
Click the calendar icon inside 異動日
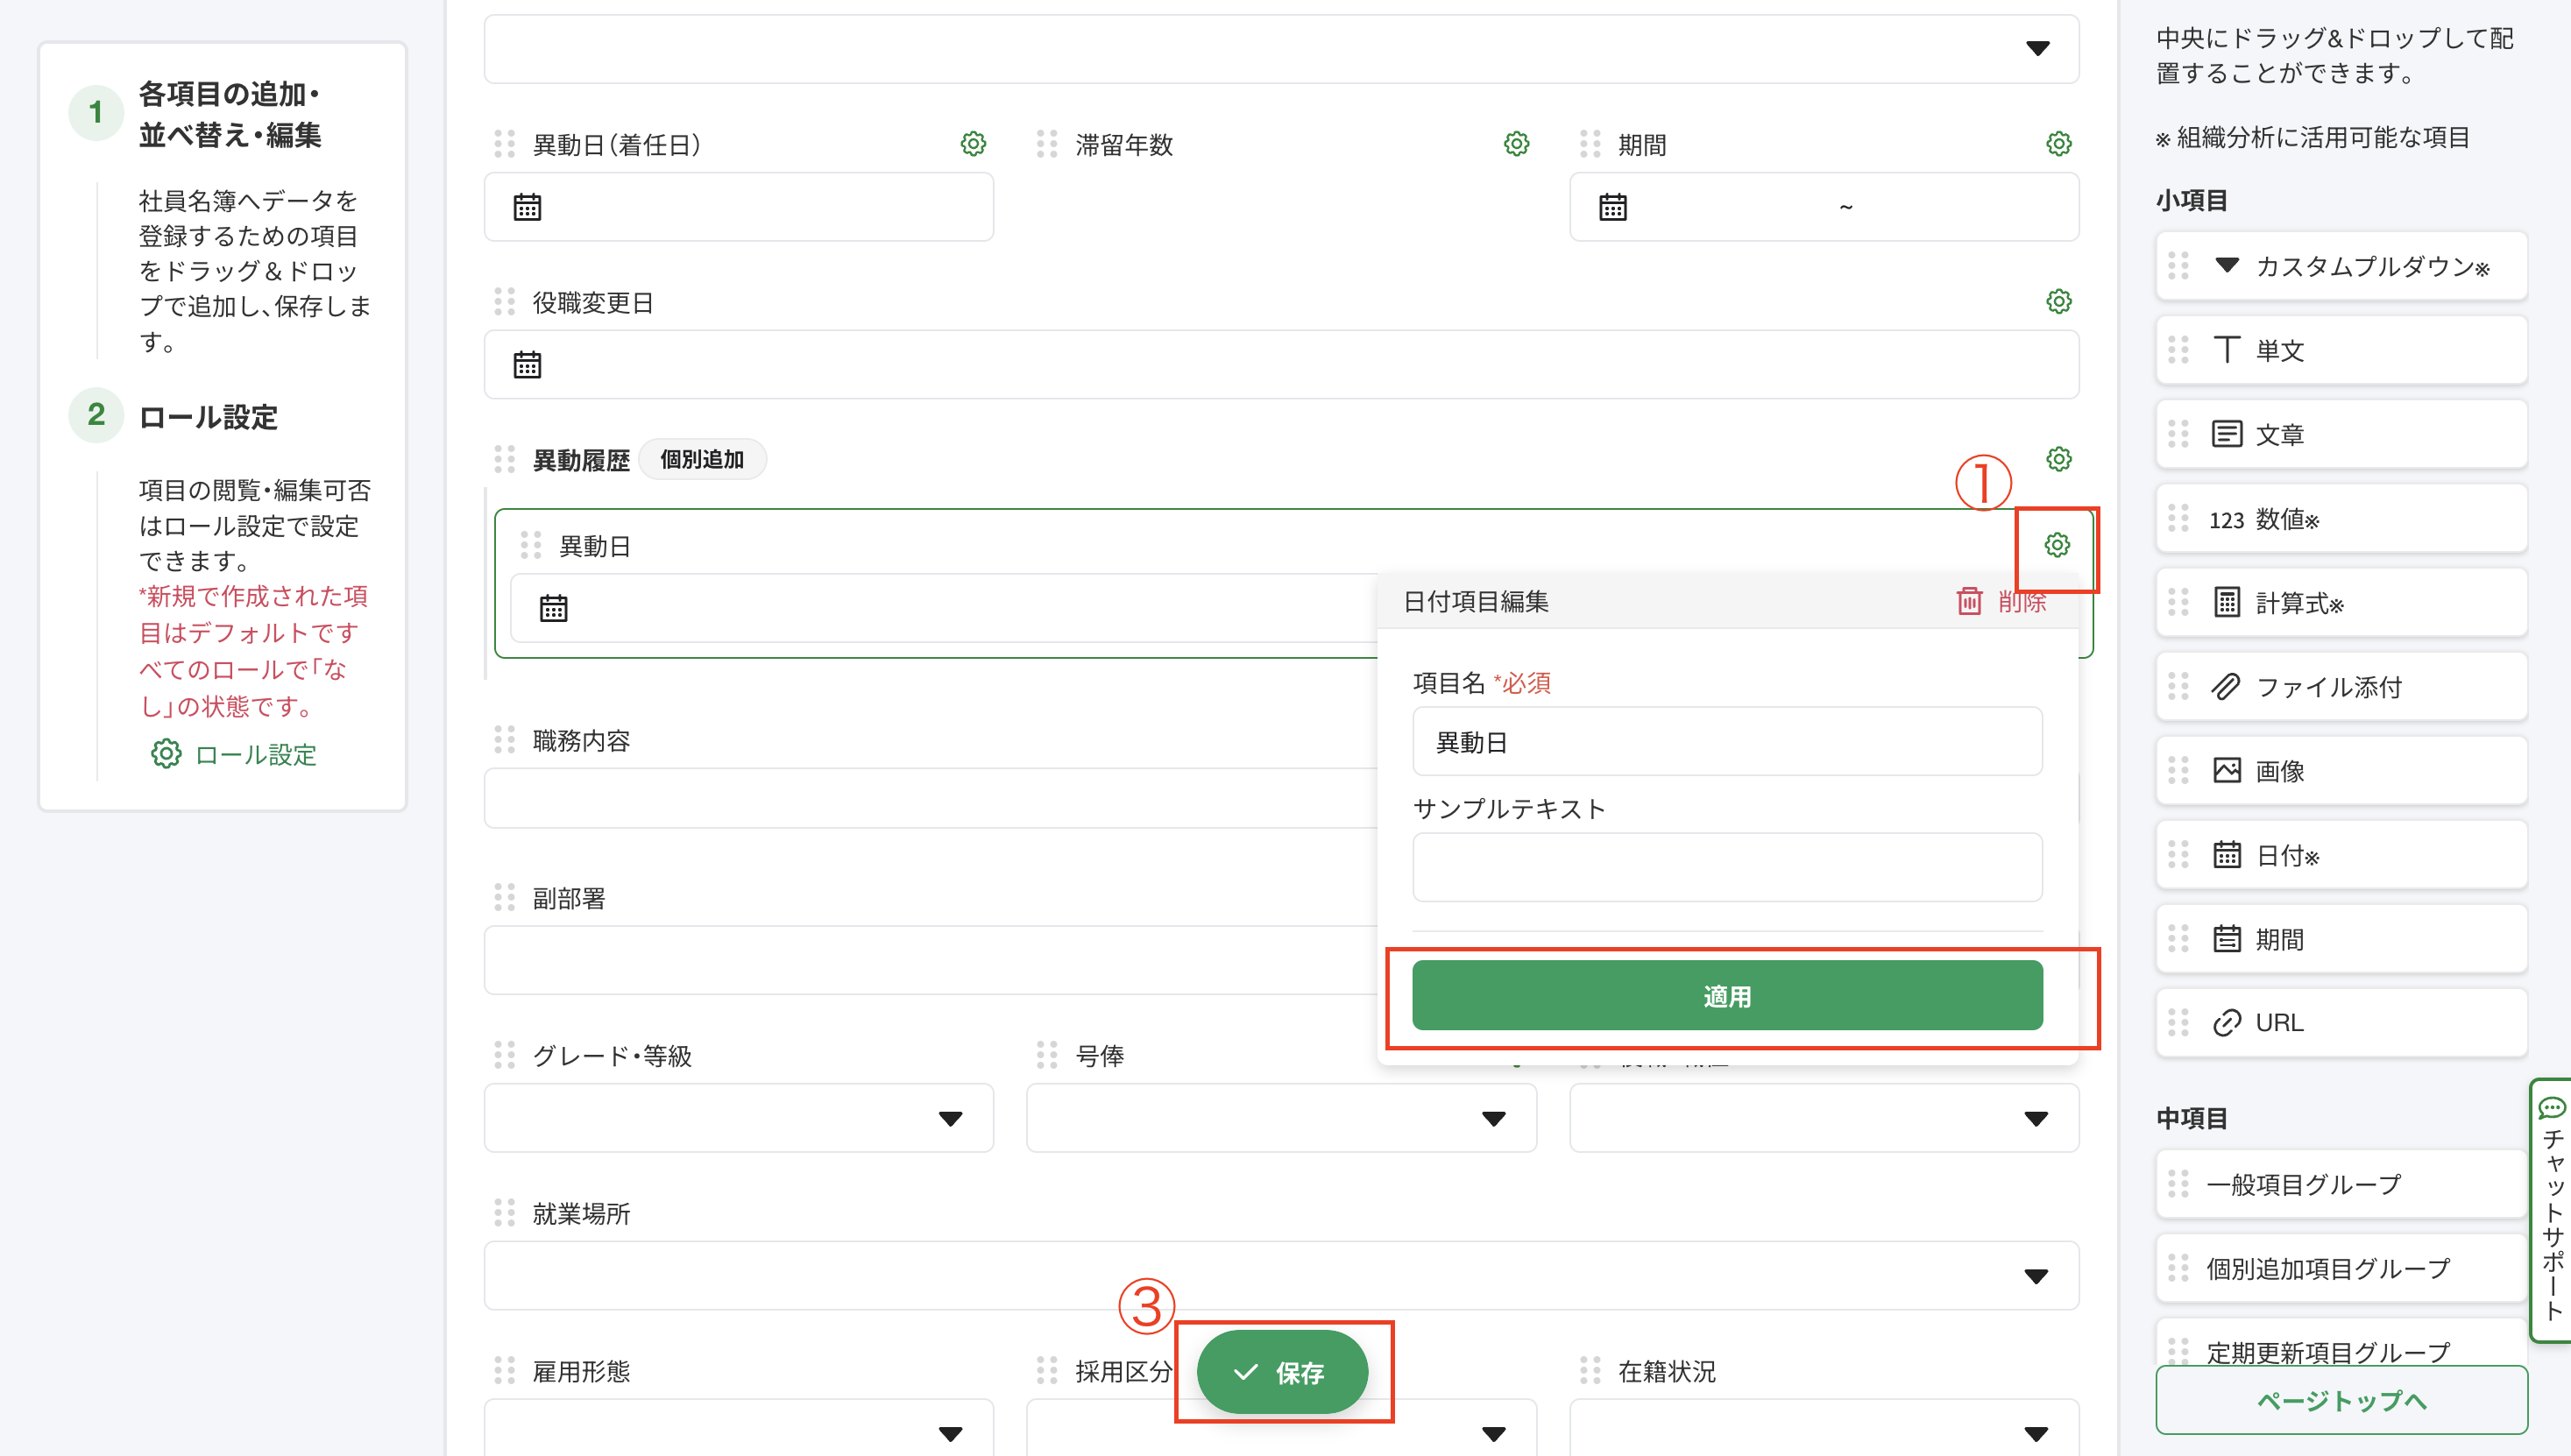tap(553, 607)
